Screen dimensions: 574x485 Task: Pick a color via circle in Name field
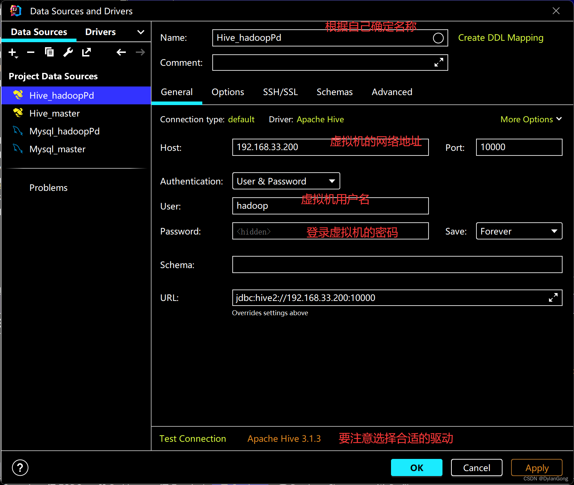[438, 38]
